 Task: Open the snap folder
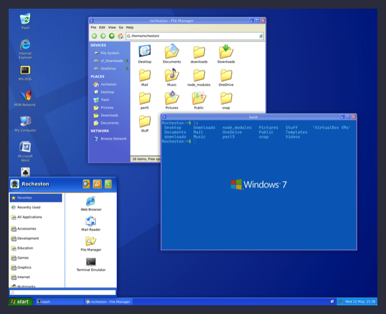pos(226,100)
